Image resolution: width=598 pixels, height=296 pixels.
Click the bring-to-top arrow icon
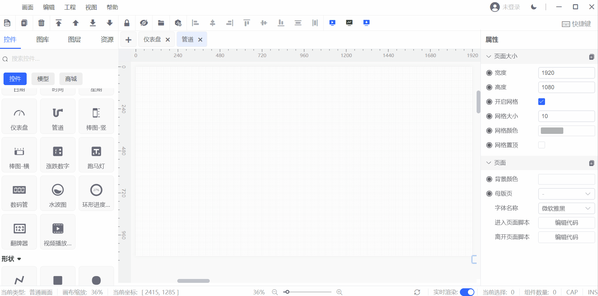click(x=58, y=23)
